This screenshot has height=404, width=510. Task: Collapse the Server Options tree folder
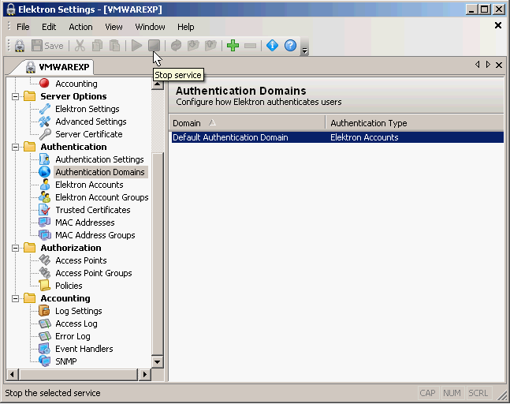pos(14,96)
